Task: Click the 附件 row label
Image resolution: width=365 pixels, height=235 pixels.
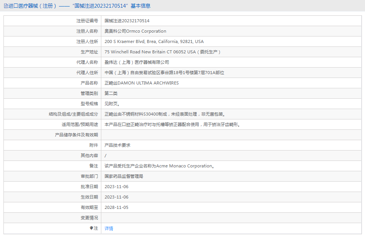Action: pos(94,145)
